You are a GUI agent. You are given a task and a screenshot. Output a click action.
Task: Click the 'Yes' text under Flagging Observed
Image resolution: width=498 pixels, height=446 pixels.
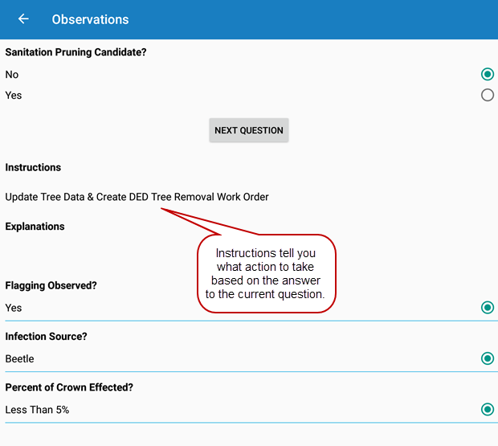tap(14, 308)
